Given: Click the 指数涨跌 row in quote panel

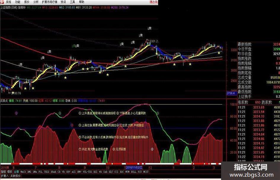Looking at the screenshot, I should coord(259,59).
